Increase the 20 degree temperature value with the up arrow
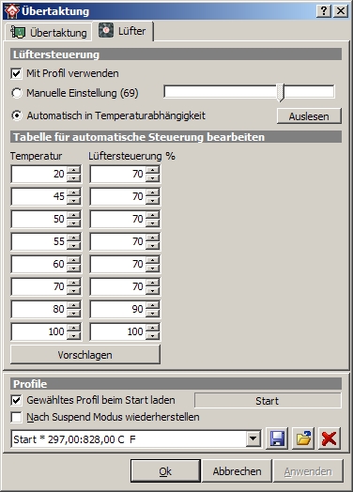This screenshot has width=353, height=492. [74, 170]
